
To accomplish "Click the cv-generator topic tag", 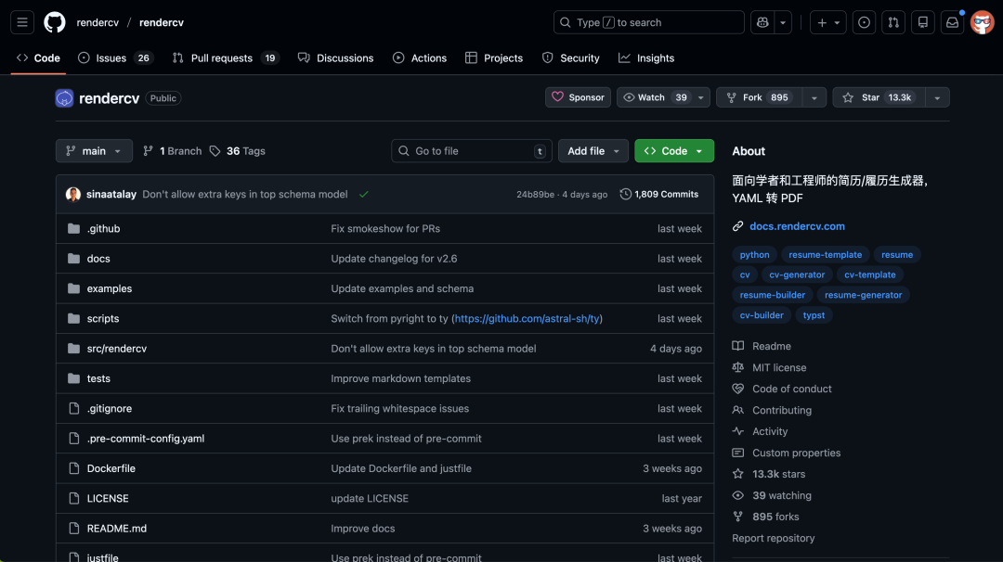I will pos(797,275).
